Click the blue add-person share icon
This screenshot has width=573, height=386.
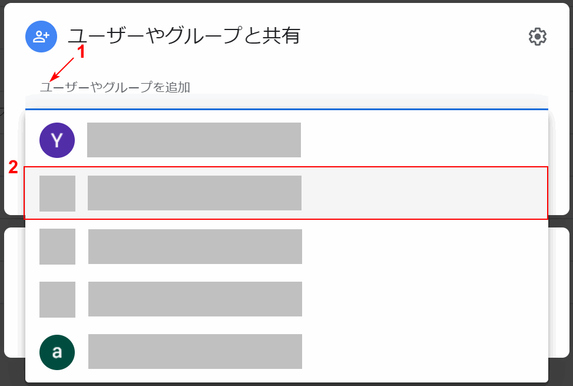pos(41,37)
